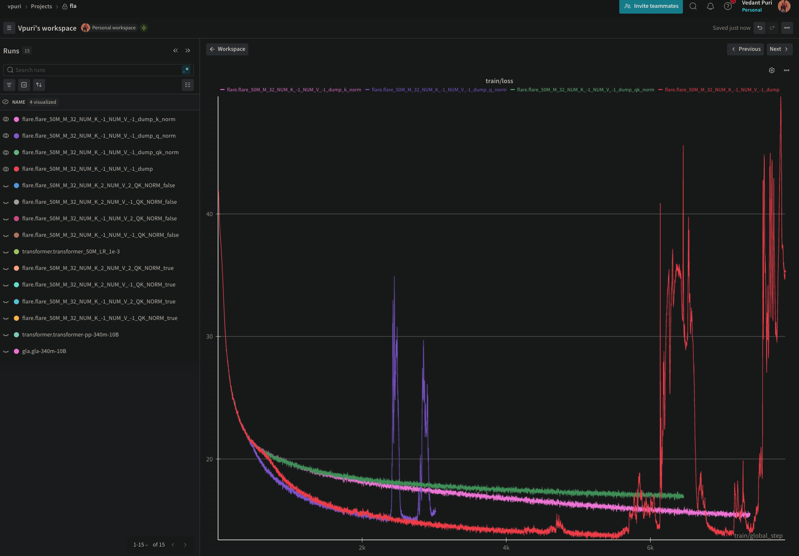
Task: Toggle visibility of gla.gla-340m-10B run
Action: [6, 351]
